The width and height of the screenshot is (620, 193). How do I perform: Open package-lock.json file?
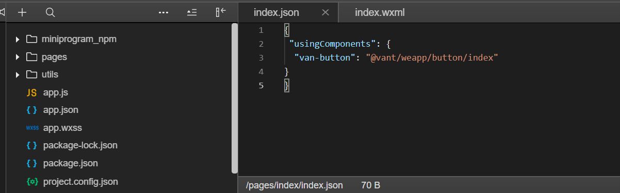(x=80, y=145)
